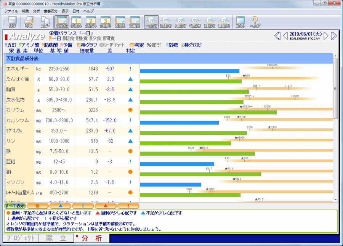The width and height of the screenshot is (343, 246).
Task: Jump forward with the double right date arrow
Action: [x=334, y=36]
